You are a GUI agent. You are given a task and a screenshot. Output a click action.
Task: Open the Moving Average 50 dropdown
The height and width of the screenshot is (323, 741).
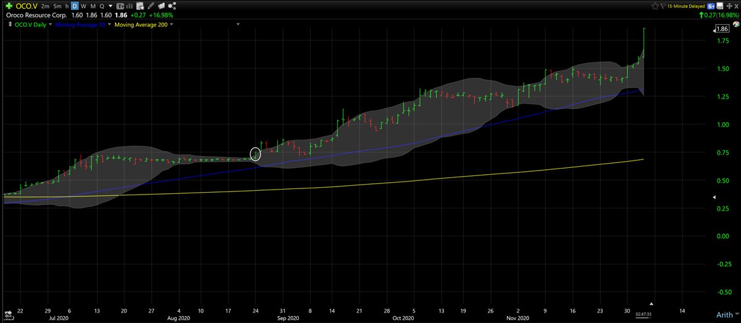pyautogui.click(x=109, y=25)
